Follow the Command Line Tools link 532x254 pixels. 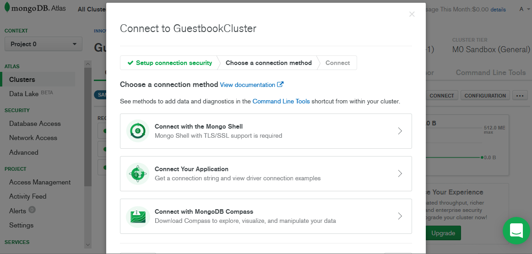(281, 101)
